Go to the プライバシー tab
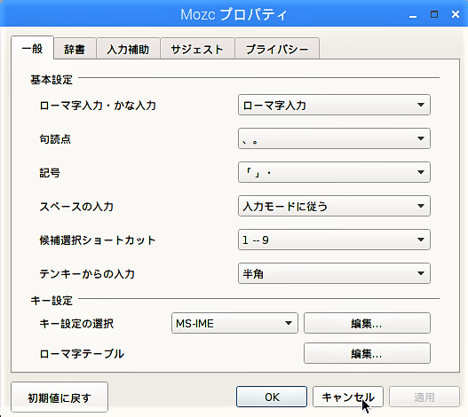Screen dimensions: 468x417 [x=277, y=49]
